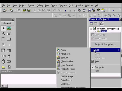Open the Add submenu arrow

coord(119,50)
